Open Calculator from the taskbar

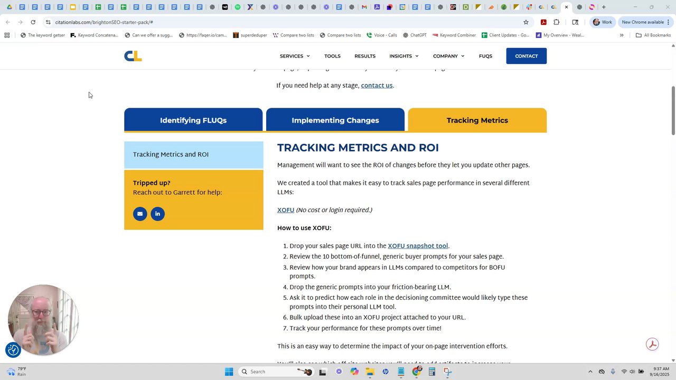(x=432, y=372)
